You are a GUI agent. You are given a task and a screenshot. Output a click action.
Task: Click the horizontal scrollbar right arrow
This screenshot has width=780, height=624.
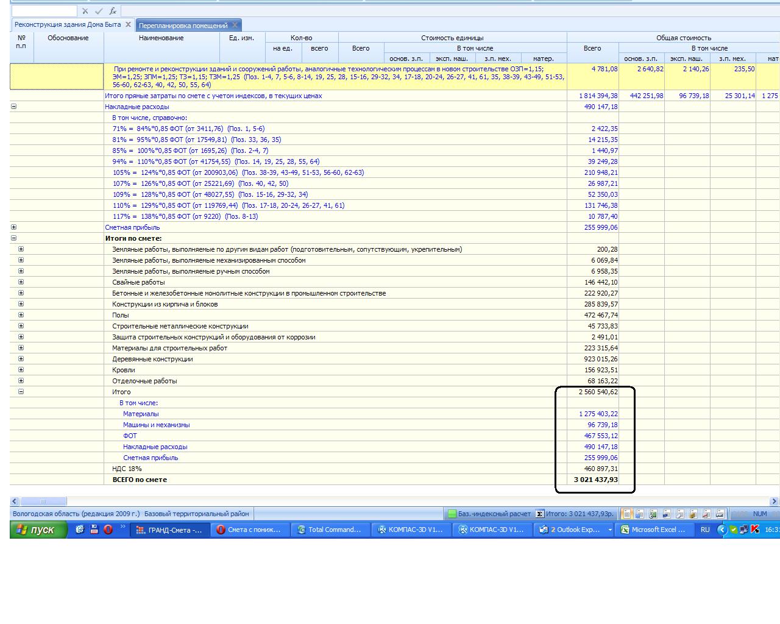[x=775, y=502]
